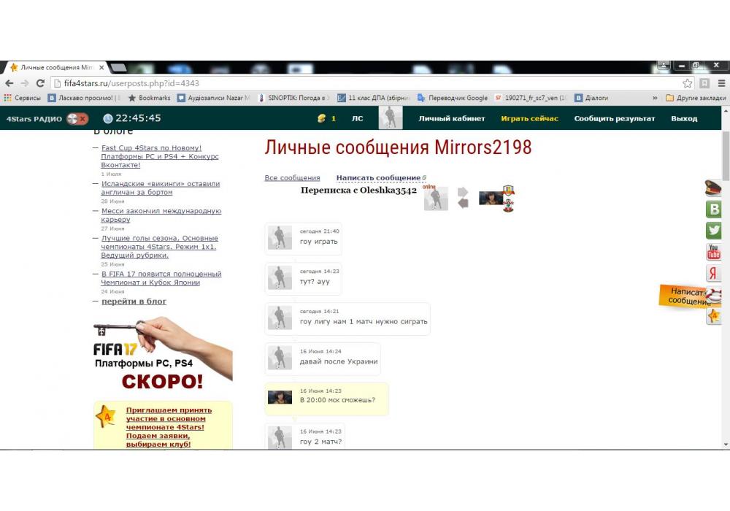Click the Выход logout link
Viewport: 730px width, 511px height.
(684, 119)
